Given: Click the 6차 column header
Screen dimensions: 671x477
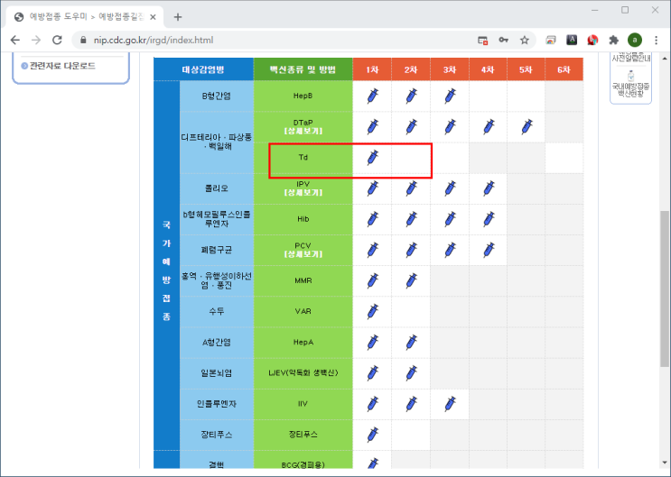Looking at the screenshot, I should (x=564, y=69).
